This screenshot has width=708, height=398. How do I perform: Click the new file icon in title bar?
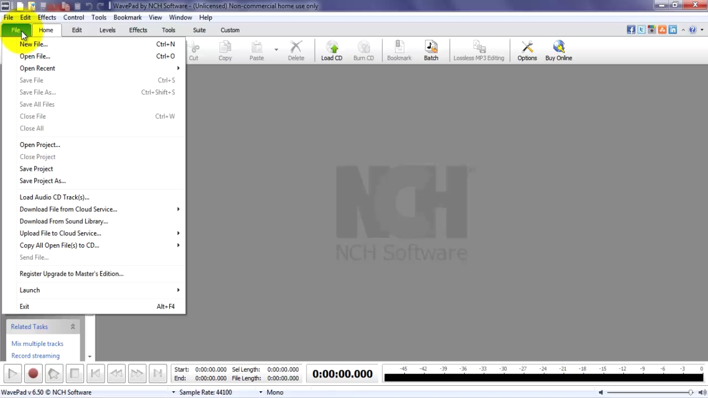[20, 6]
